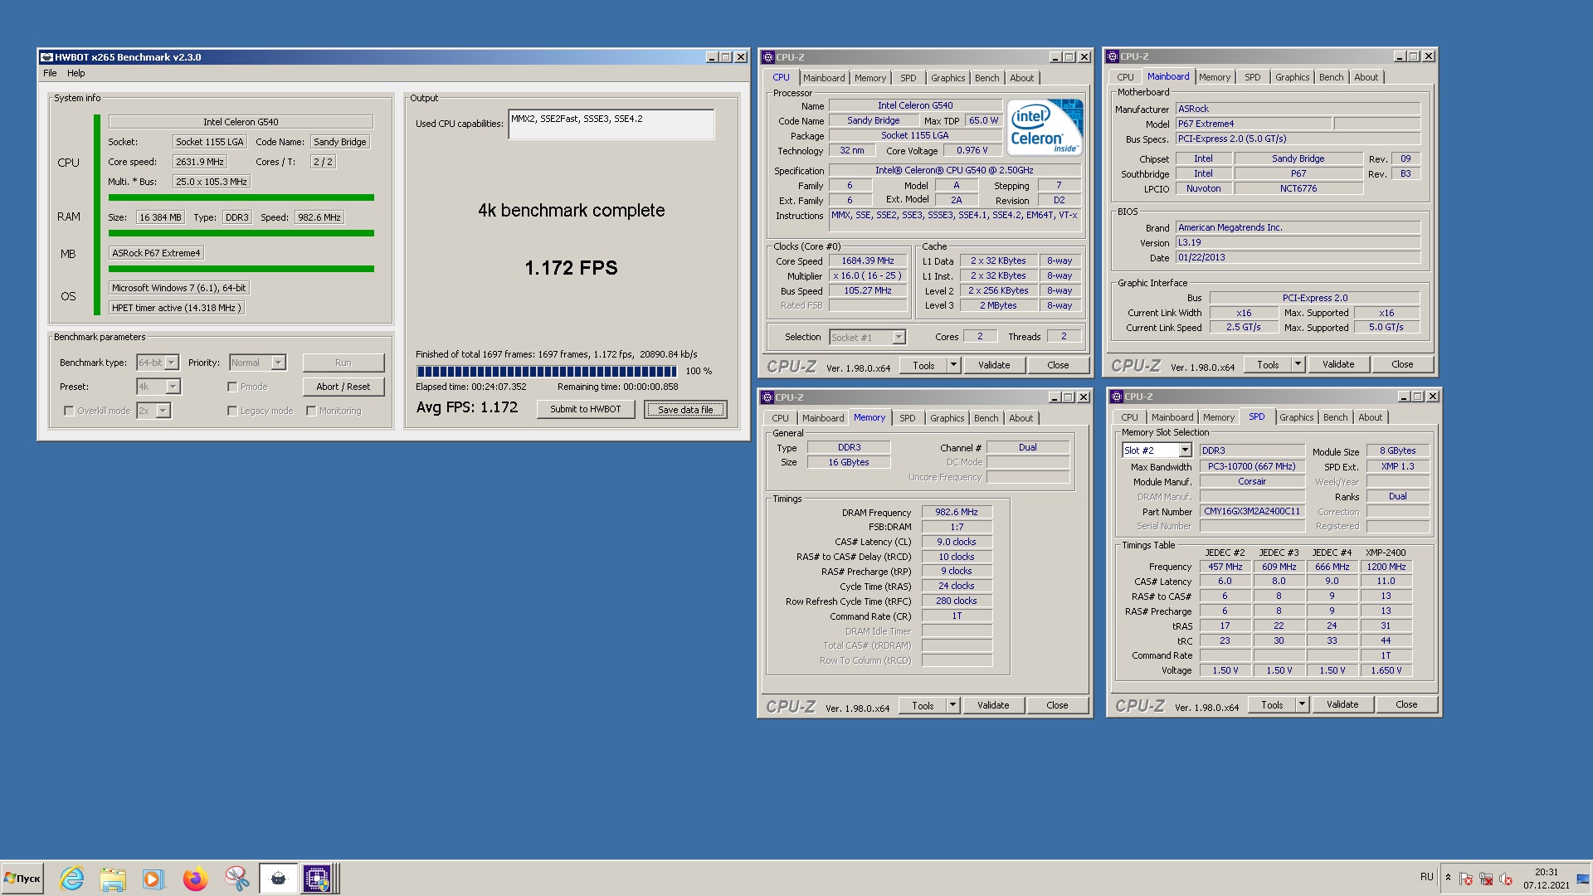Click Close in CPU-Z Mainboard window
The width and height of the screenshot is (1593, 896).
(x=1402, y=364)
